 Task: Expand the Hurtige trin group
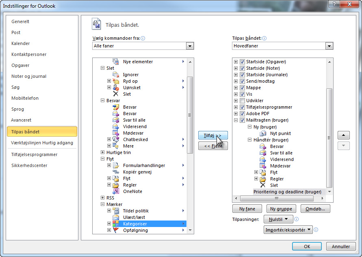[x=102, y=152]
